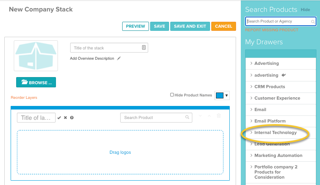Screen dimensions: 320x185
Task: Focus the layer Search Product field
Action: point(156,117)
